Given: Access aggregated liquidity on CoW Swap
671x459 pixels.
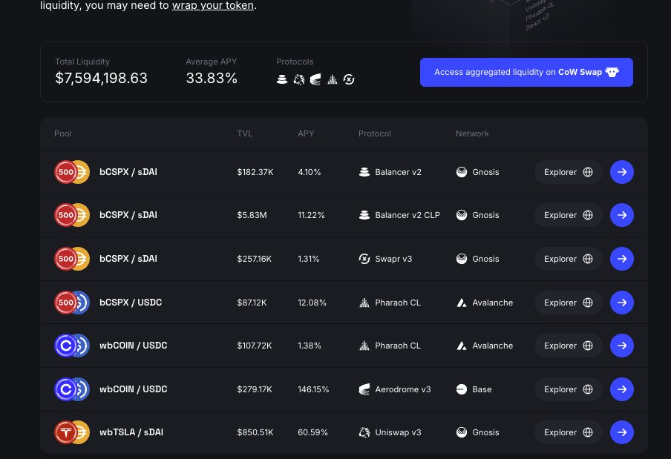Looking at the screenshot, I should [x=526, y=72].
